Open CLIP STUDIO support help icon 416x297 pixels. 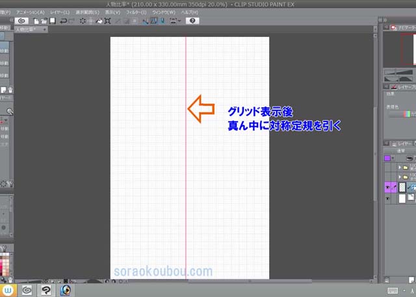[x=192, y=21]
